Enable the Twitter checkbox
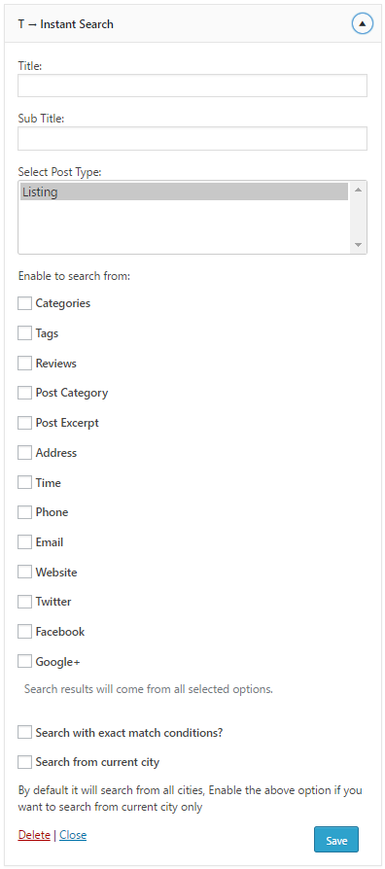Screen dimensions: 385x869 (24, 602)
